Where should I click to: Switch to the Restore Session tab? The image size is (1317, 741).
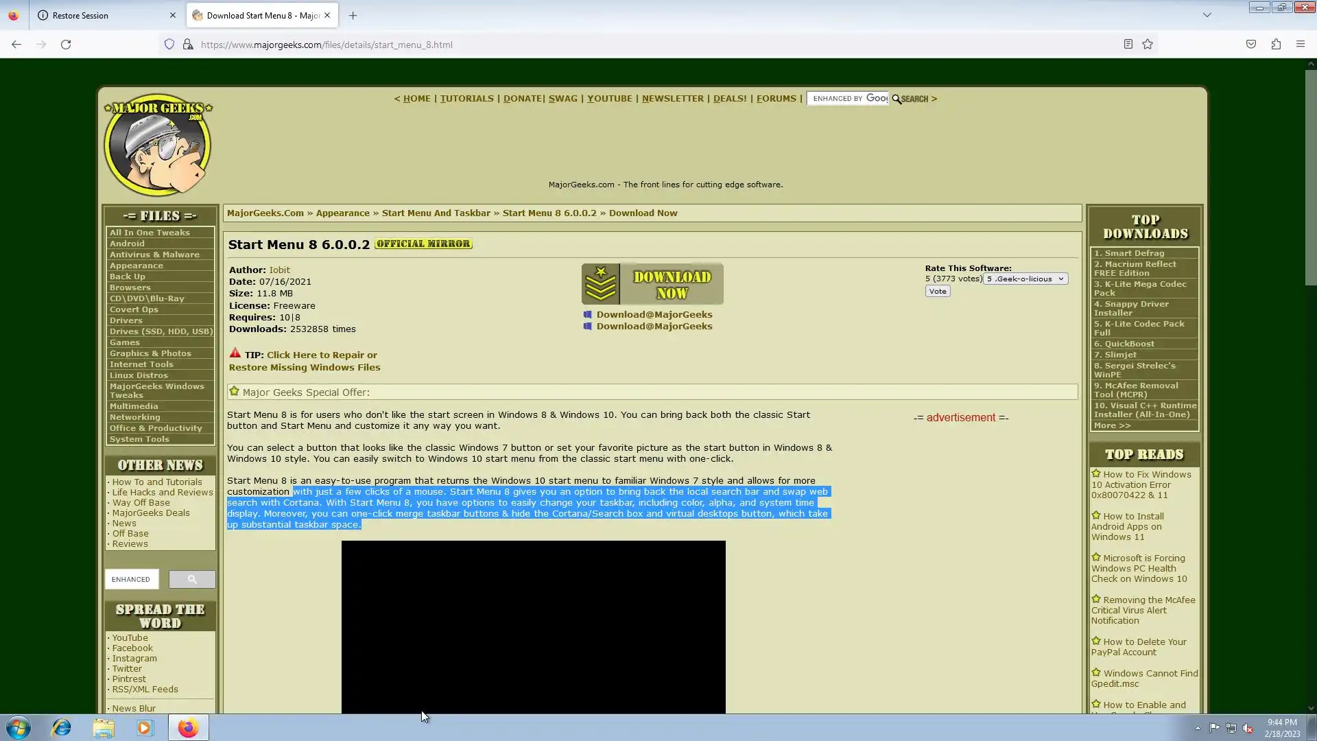80,15
